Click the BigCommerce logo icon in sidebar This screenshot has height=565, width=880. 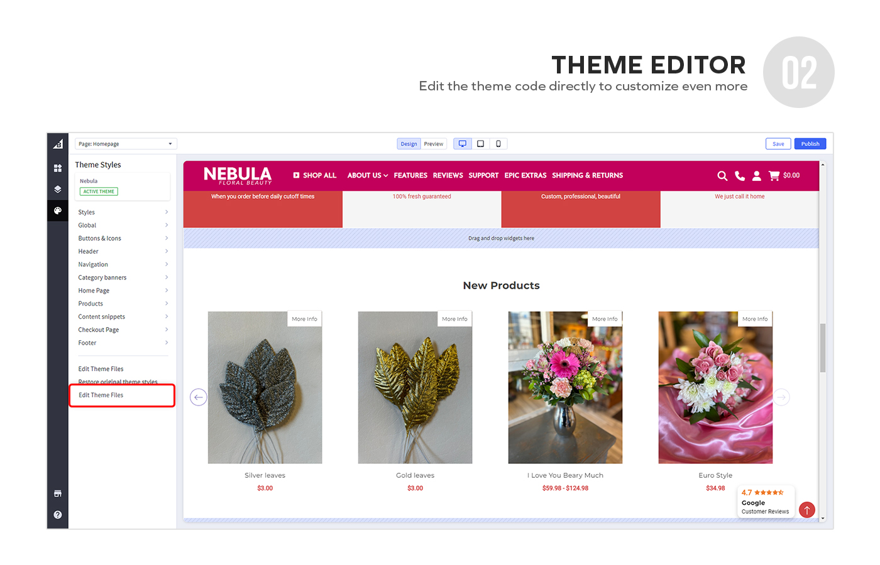click(58, 144)
